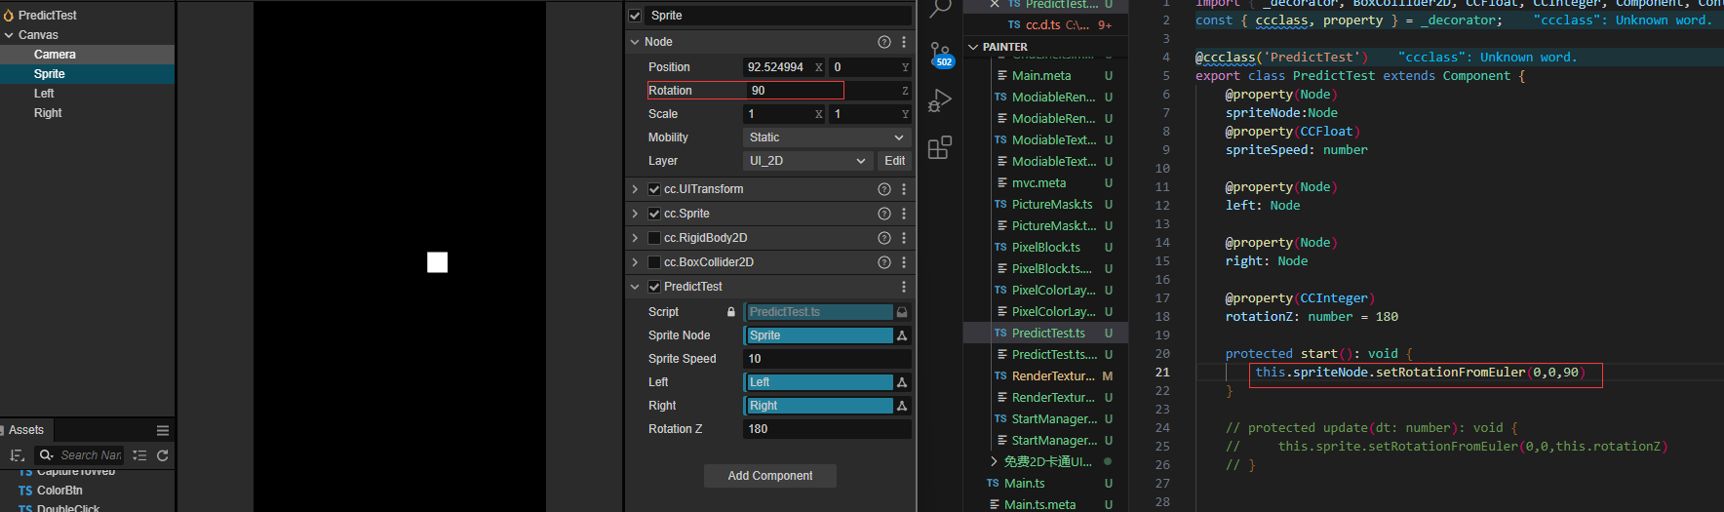The width and height of the screenshot is (1724, 512).
Task: Click Assets search type magnifier icon
Action: coord(46,455)
